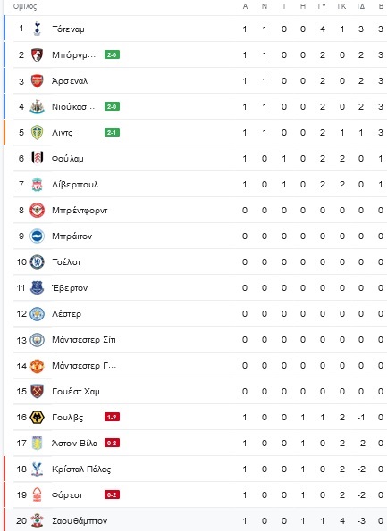Click the Arsenal club crest
Image resolution: width=387 pixels, height=531 pixels.
click(37, 81)
